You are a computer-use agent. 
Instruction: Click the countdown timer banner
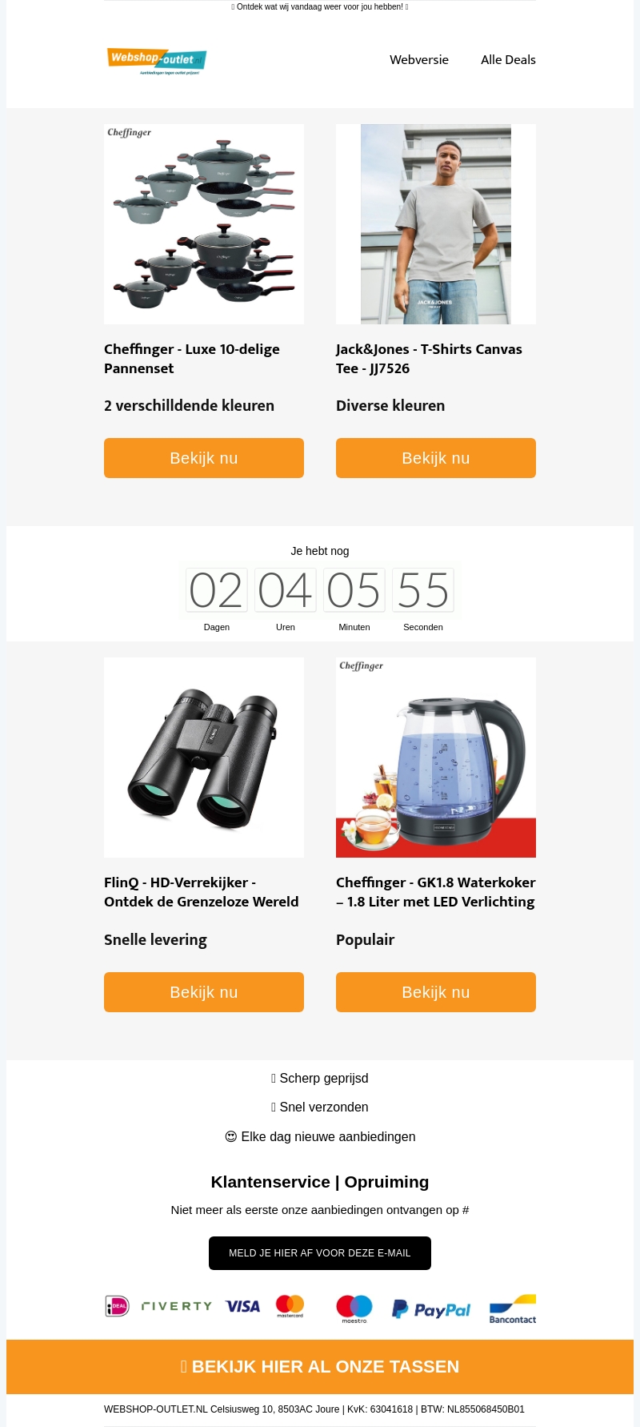pyautogui.click(x=320, y=590)
